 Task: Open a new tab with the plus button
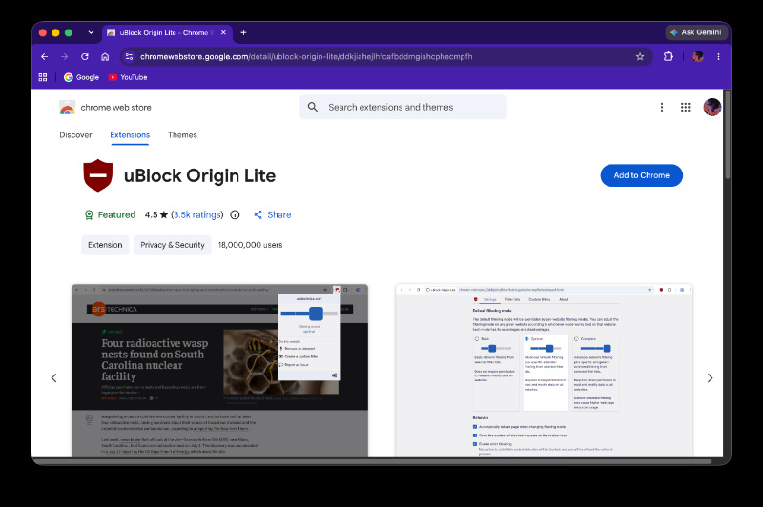pyautogui.click(x=244, y=32)
